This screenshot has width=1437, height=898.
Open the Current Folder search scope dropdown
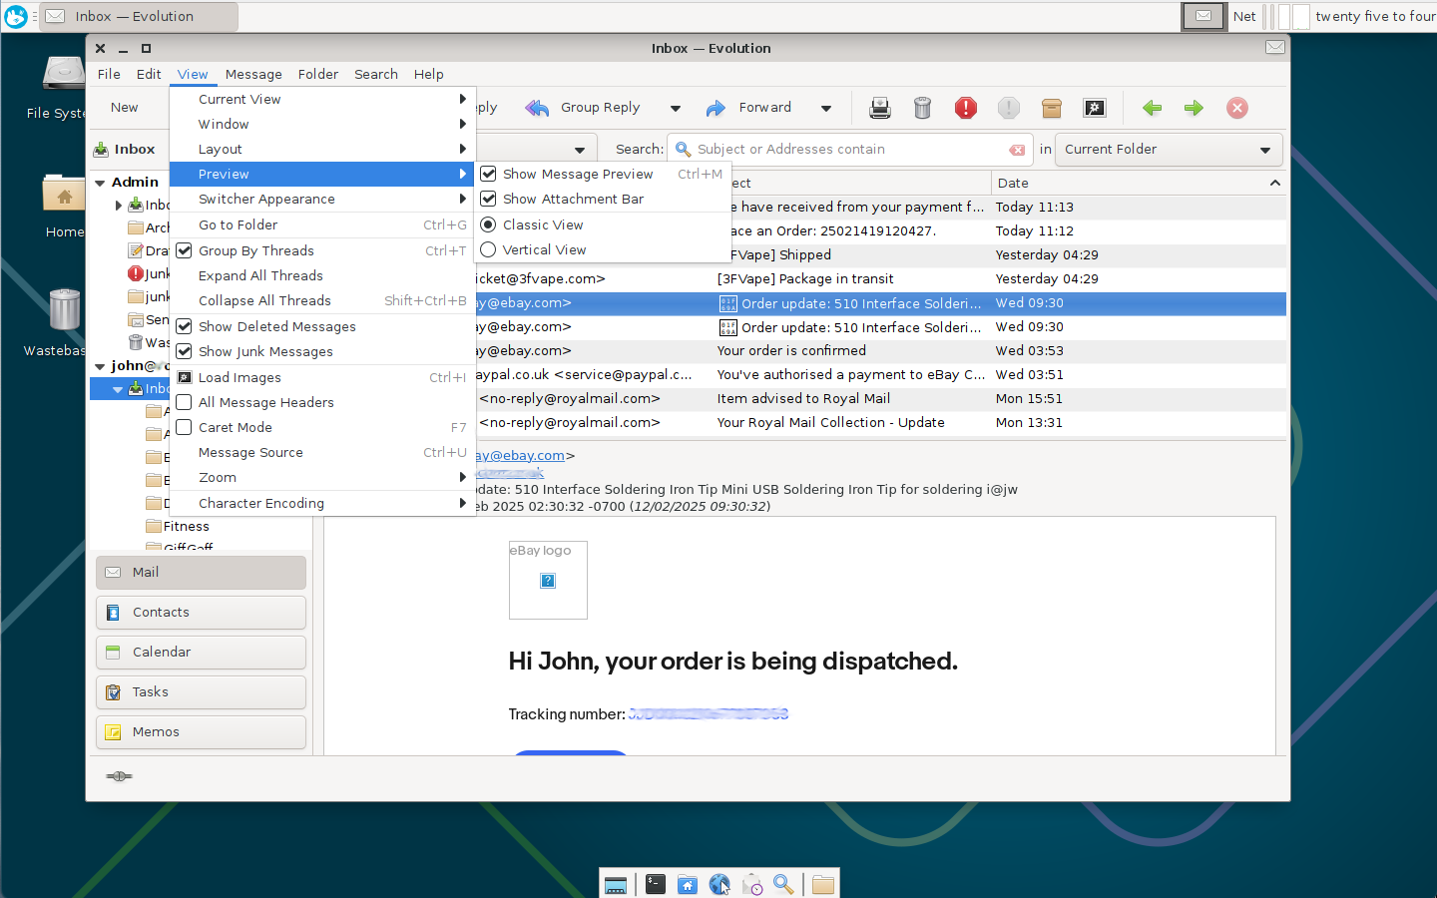point(1168,150)
